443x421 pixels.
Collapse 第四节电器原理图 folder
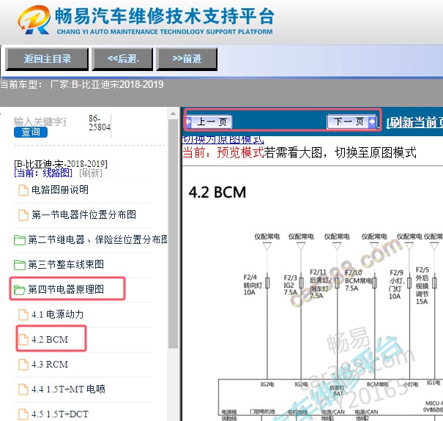tap(66, 290)
